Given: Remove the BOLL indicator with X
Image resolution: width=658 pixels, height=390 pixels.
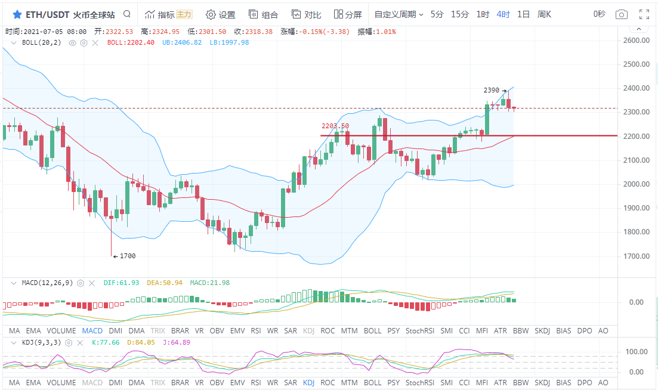Looking at the screenshot, I should coord(95,43).
